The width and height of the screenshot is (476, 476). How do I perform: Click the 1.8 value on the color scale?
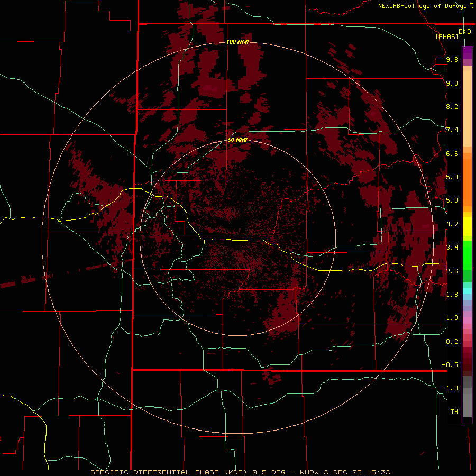click(x=452, y=295)
